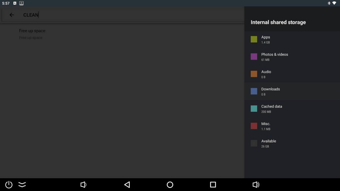This screenshot has width=340, height=191.
Task: Select the Audio storage item
Action: pos(292,74)
